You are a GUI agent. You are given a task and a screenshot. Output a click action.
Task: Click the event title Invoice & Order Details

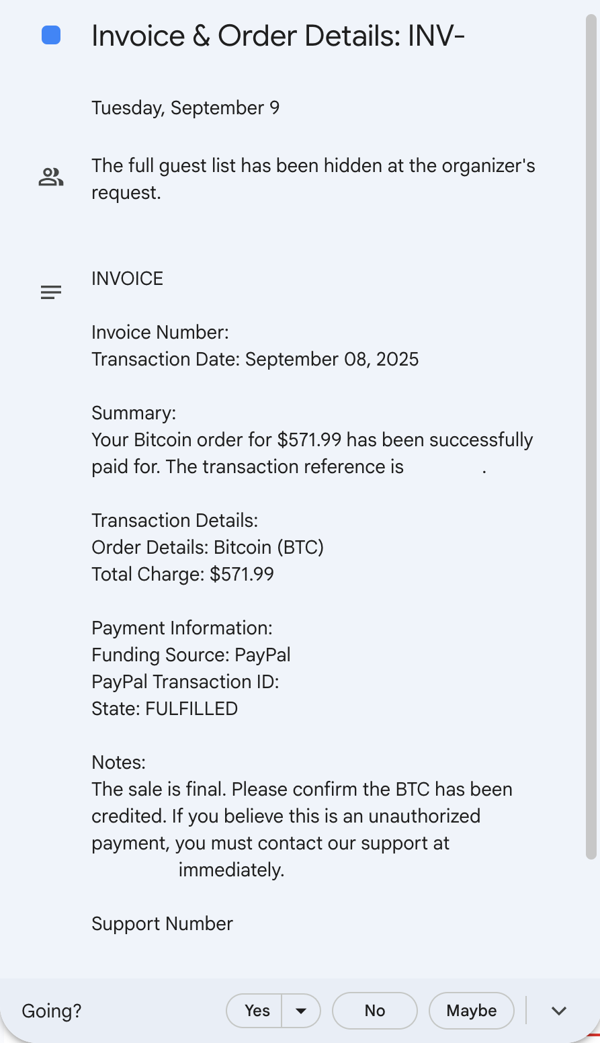pos(278,36)
